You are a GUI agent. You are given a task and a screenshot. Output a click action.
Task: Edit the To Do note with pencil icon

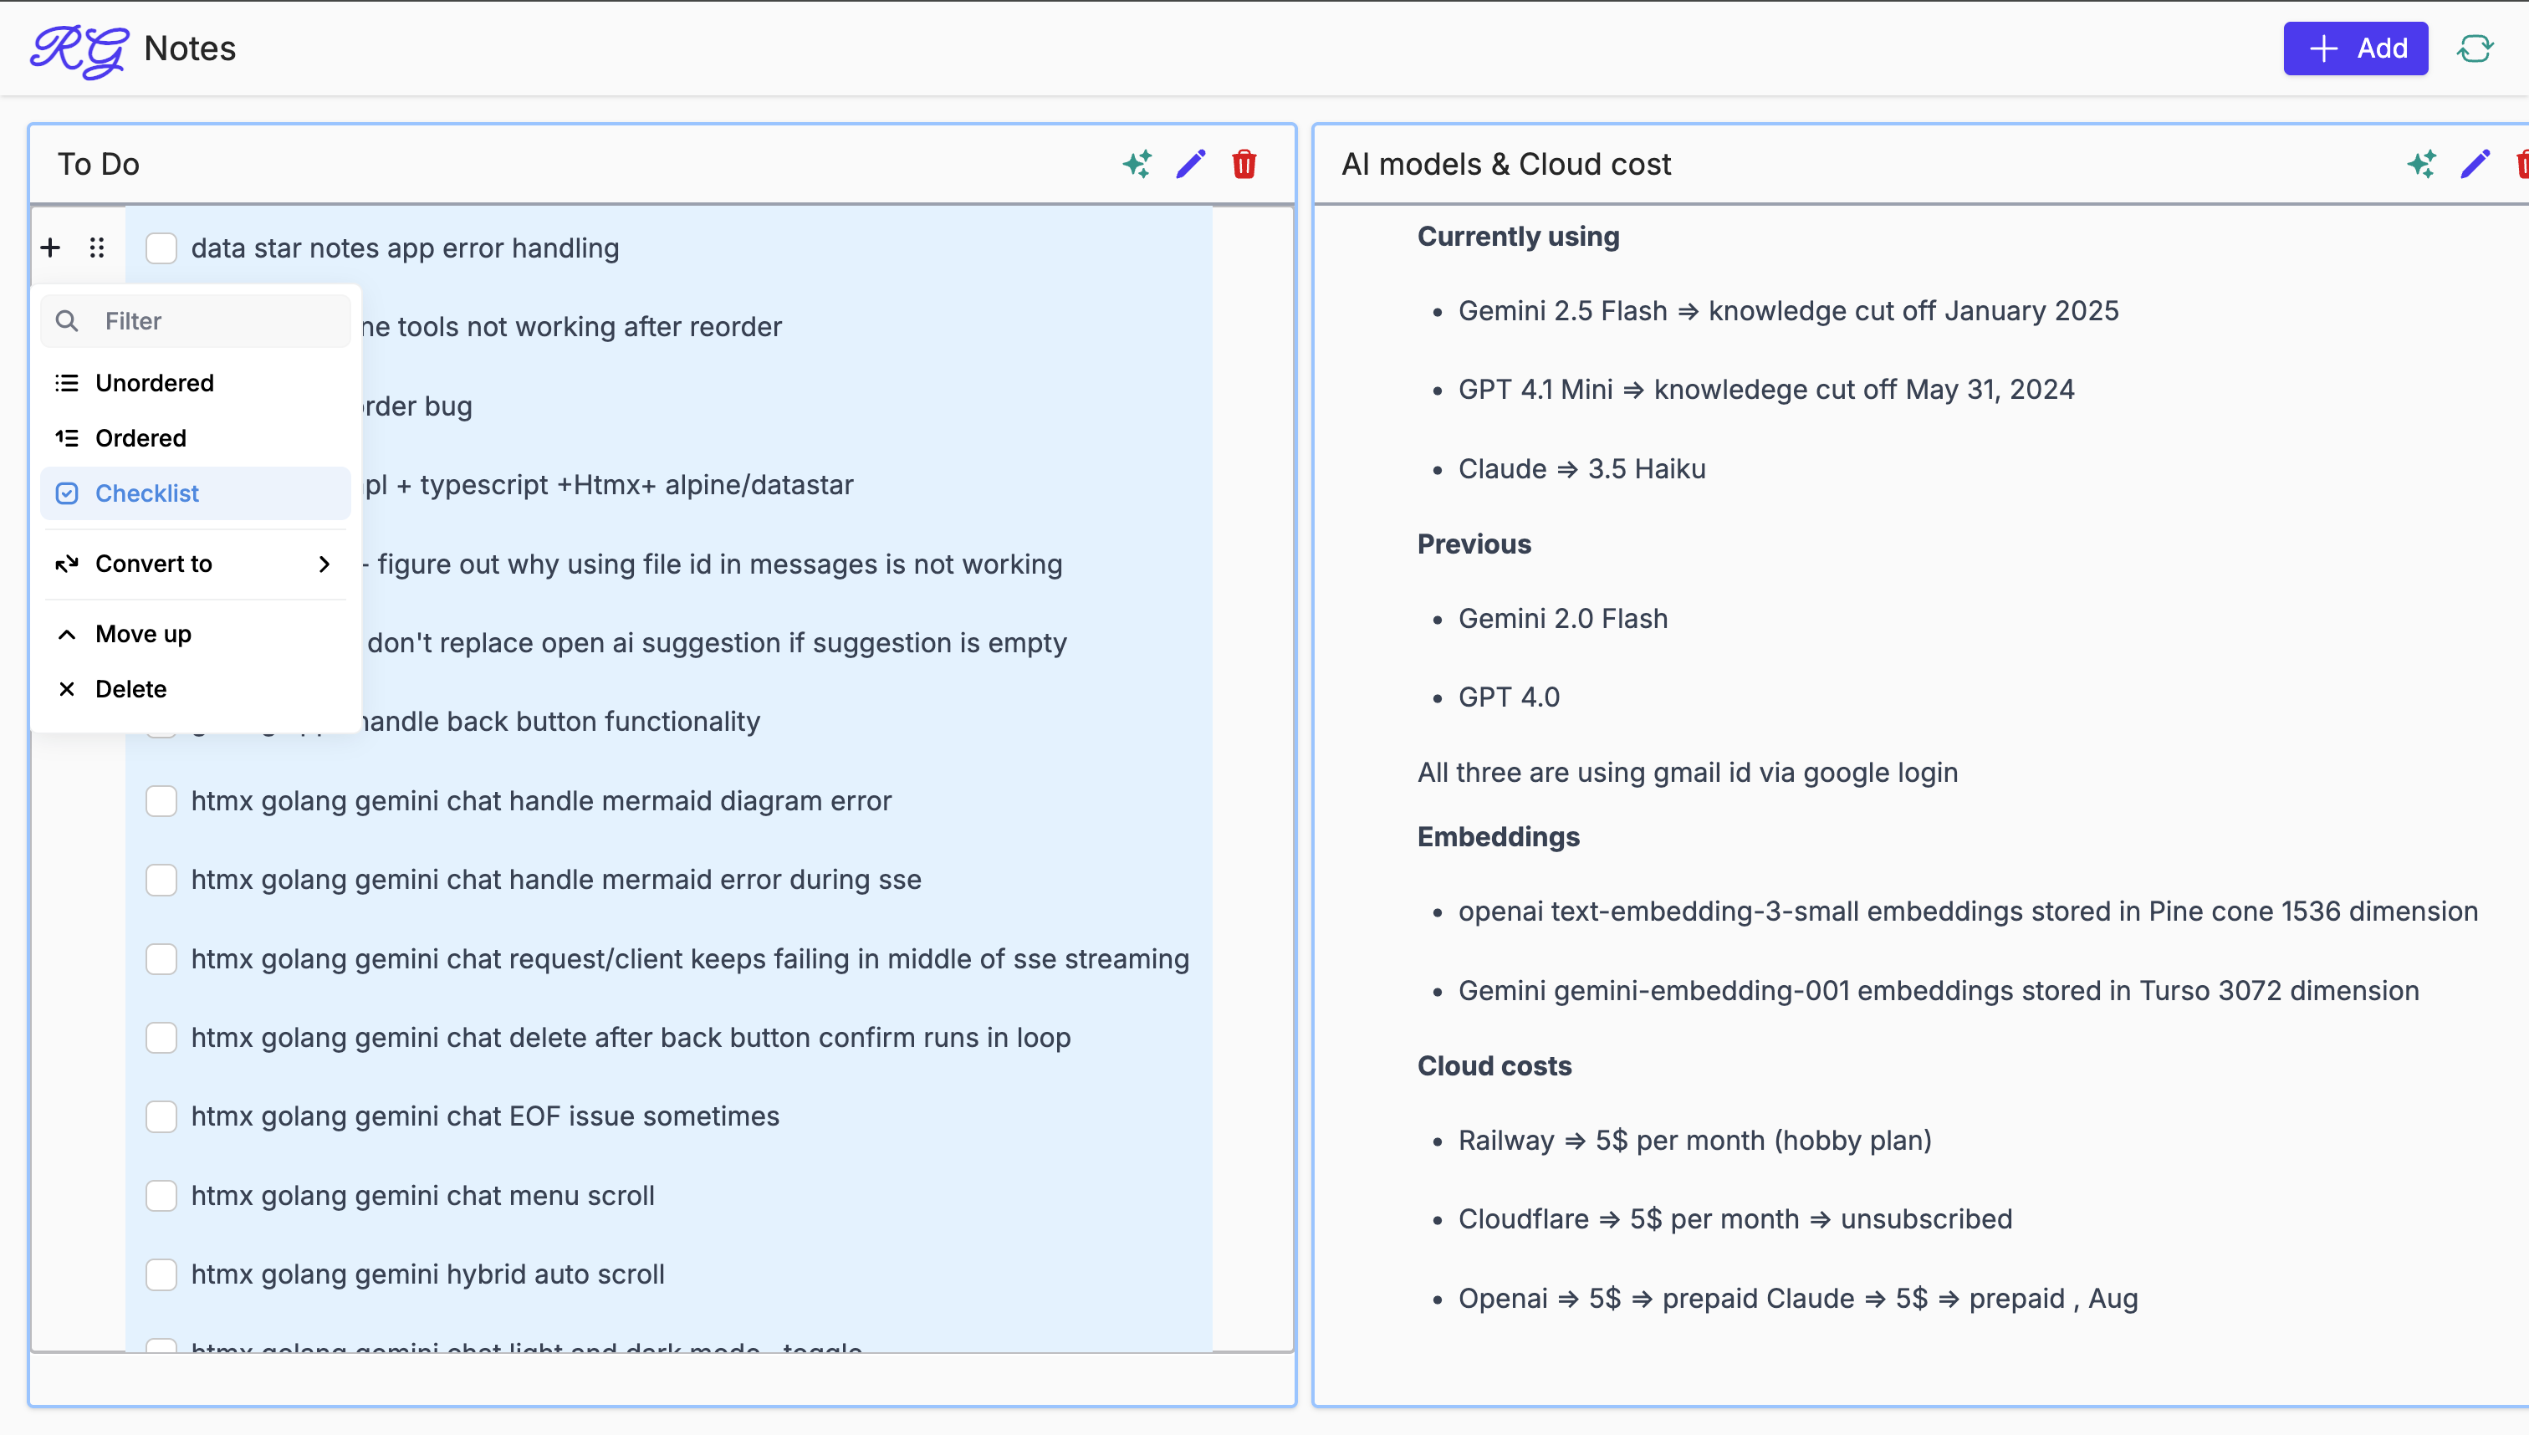coord(1191,164)
